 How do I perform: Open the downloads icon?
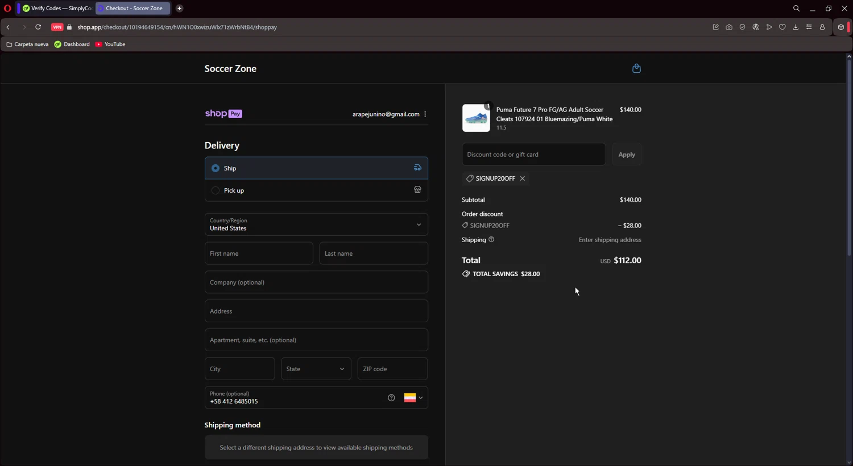pos(796,27)
